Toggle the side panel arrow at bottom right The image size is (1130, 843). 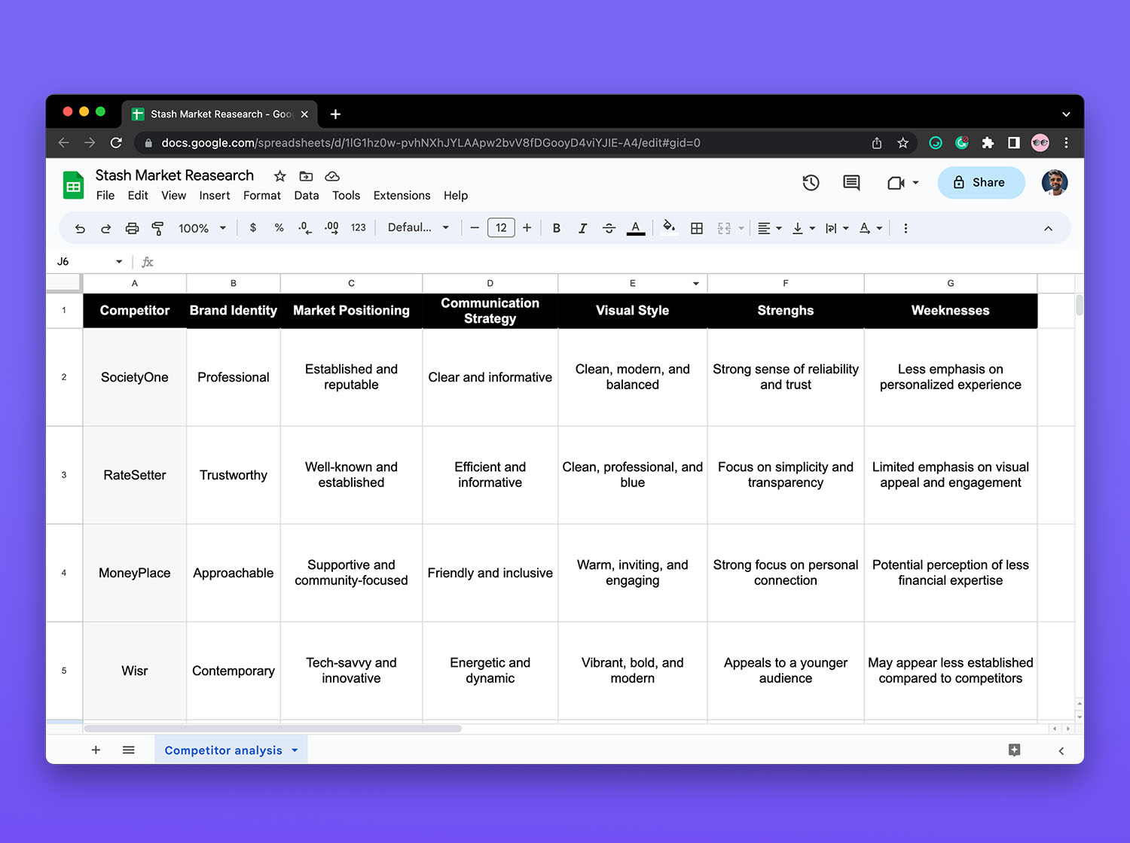[1061, 750]
